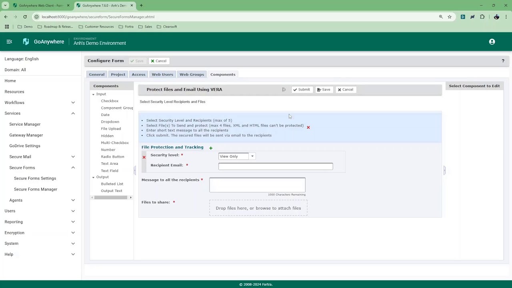
Task: Open the Fortra bookmarks folder
Action: pos(126,26)
